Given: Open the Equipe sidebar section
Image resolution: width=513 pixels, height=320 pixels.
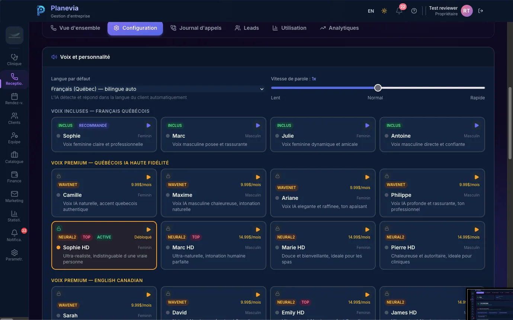Looking at the screenshot, I should click(x=15, y=138).
